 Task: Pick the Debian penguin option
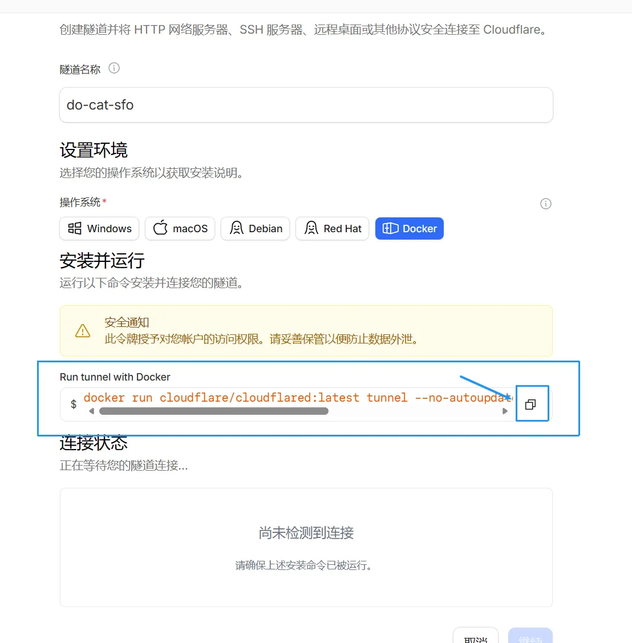click(255, 229)
